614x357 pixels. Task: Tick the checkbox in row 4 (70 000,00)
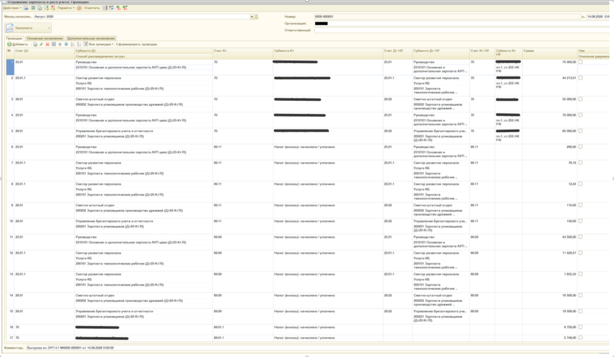click(580, 115)
